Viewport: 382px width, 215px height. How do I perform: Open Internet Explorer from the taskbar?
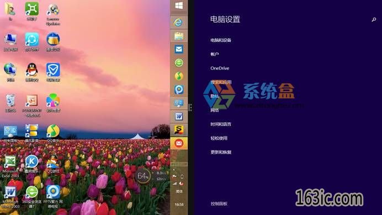point(179,23)
